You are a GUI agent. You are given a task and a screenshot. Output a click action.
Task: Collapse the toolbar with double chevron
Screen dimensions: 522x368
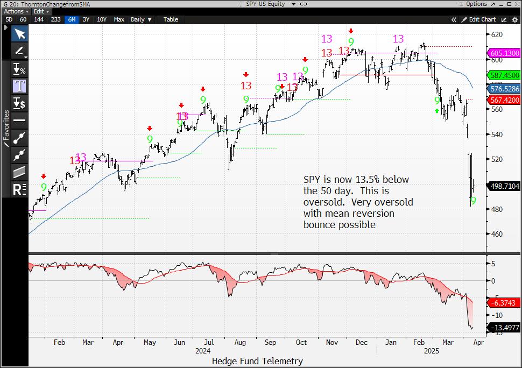coord(454,19)
